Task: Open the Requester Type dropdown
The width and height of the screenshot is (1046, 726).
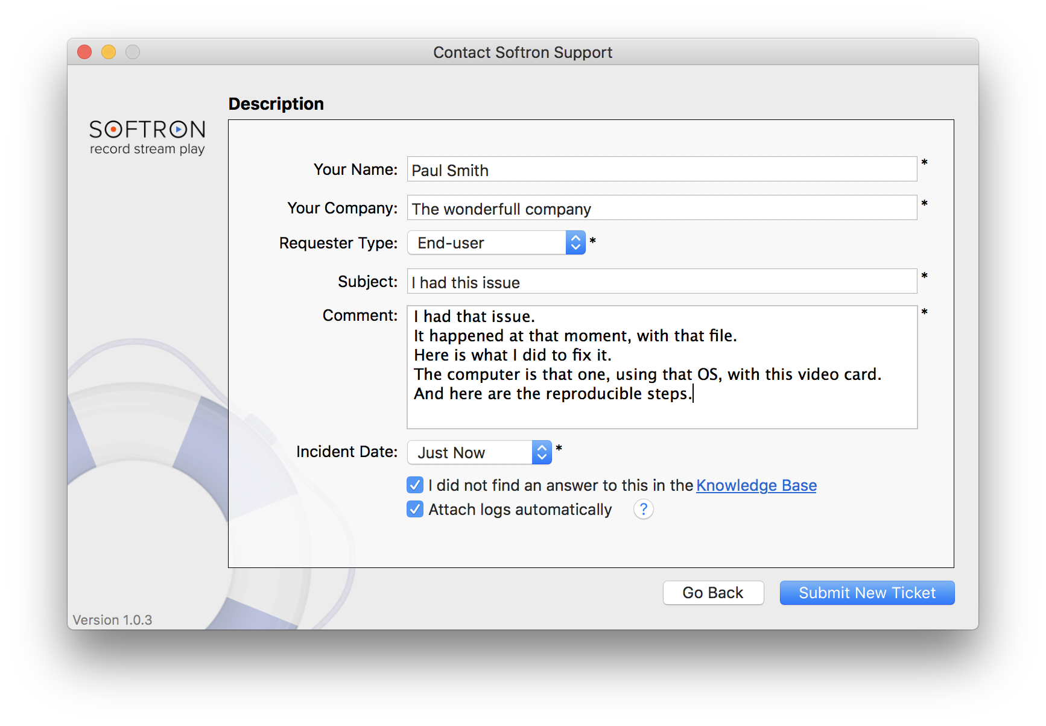Action: 496,242
